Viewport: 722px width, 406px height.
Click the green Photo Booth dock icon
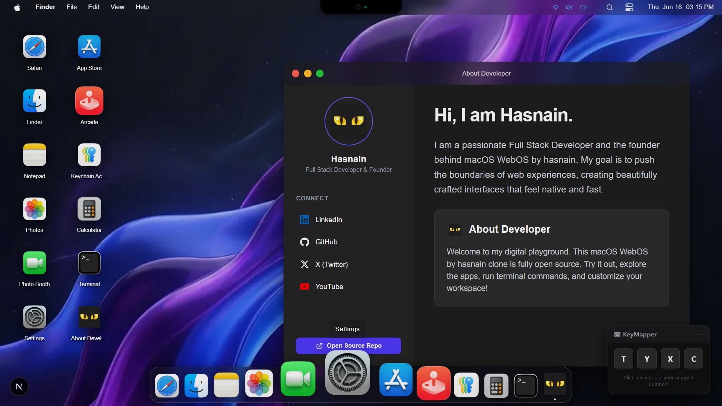pyautogui.click(x=298, y=379)
